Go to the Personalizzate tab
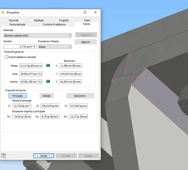This screenshot has width=188, height=170. point(17,24)
